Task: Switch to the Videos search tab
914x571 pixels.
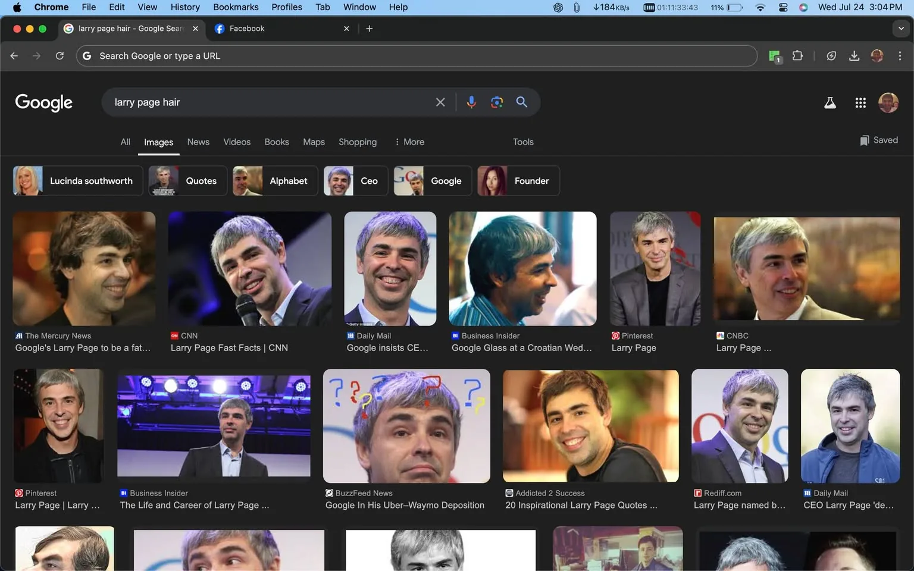Action: 237,142
